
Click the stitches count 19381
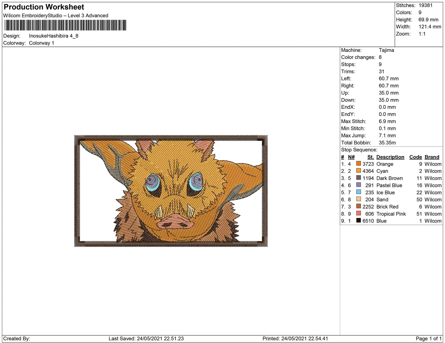[x=425, y=5]
